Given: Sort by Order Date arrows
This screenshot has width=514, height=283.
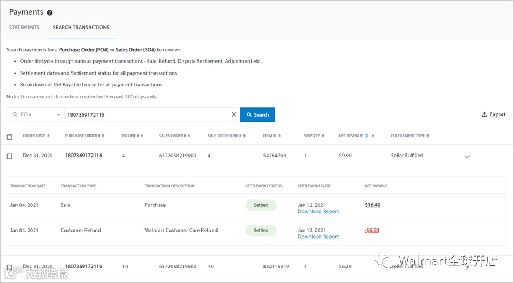Looking at the screenshot, I should click(x=49, y=136).
